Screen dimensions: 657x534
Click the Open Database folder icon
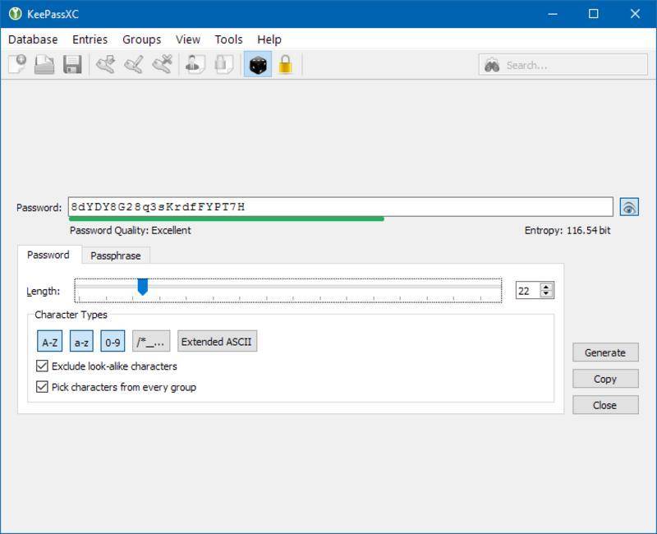pyautogui.click(x=44, y=65)
